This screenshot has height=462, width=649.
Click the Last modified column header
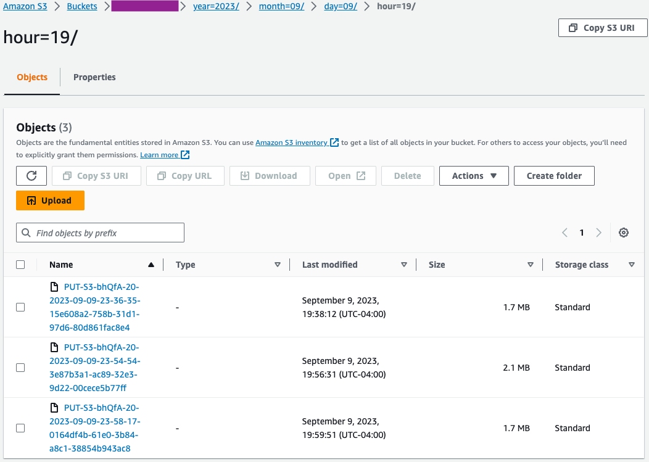click(330, 265)
